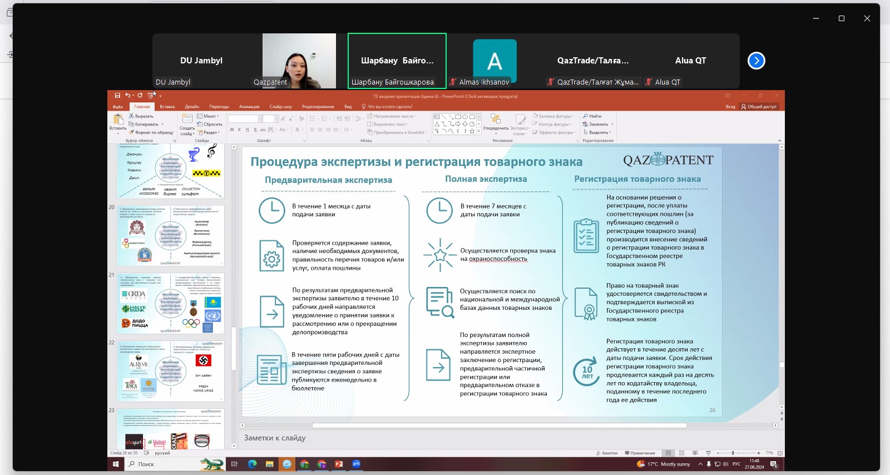Start slideshow from status bar icon
This screenshot has height=475, width=890.
click(708, 453)
